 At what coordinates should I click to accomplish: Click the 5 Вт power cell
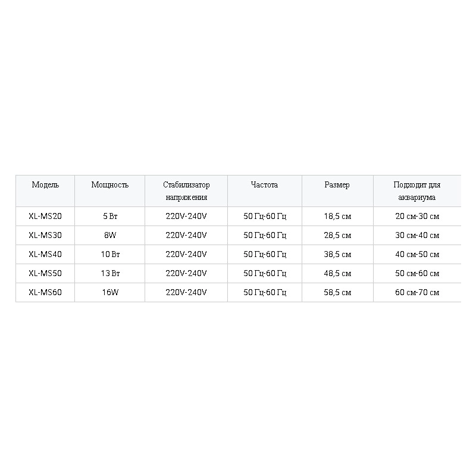coord(110,216)
